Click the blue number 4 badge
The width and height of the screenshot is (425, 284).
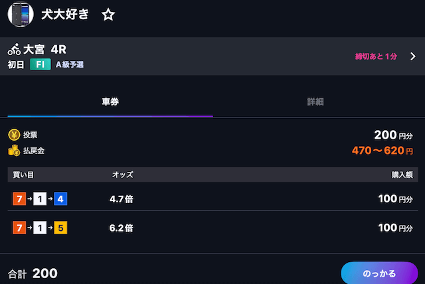[x=61, y=198]
